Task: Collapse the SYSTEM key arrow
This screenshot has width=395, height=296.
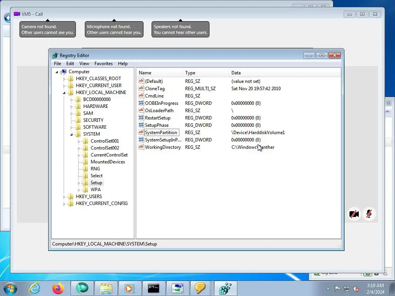Action: (71, 135)
